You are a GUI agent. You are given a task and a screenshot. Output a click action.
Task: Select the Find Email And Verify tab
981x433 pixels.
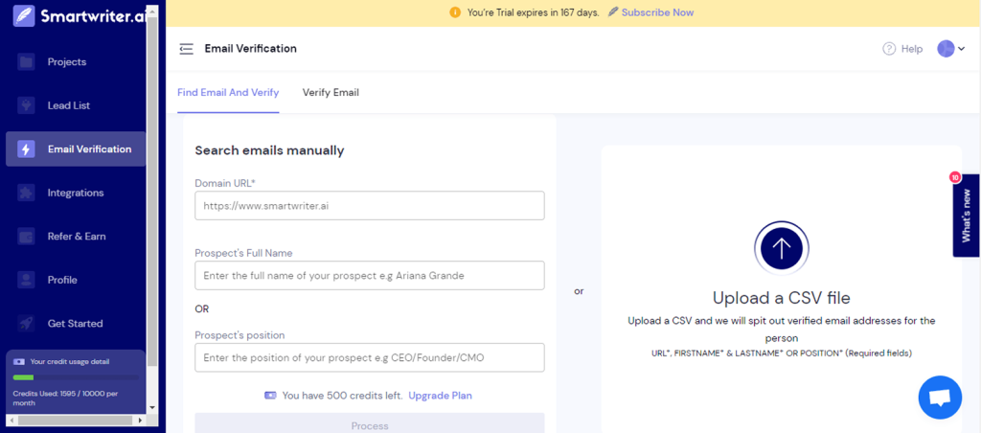[228, 93]
